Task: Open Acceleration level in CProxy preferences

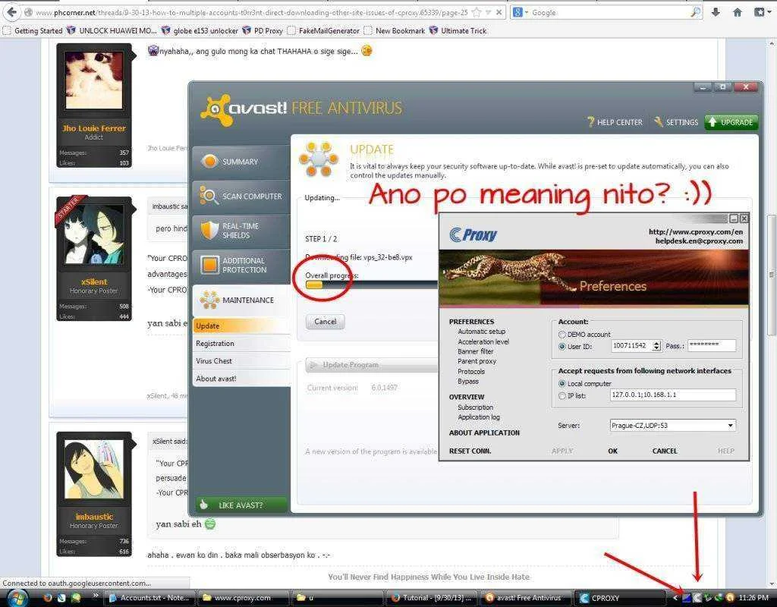Action: click(x=483, y=341)
